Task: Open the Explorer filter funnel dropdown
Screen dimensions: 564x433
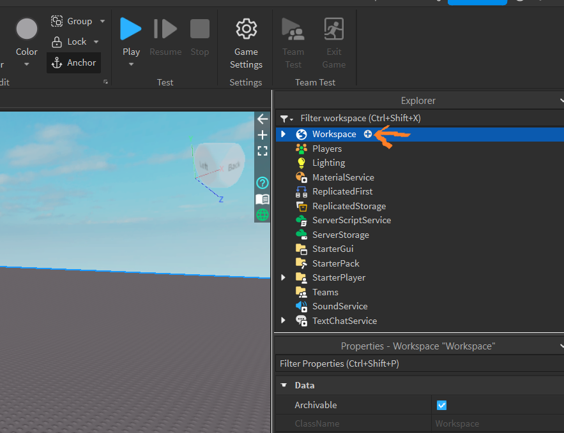Action: (287, 119)
